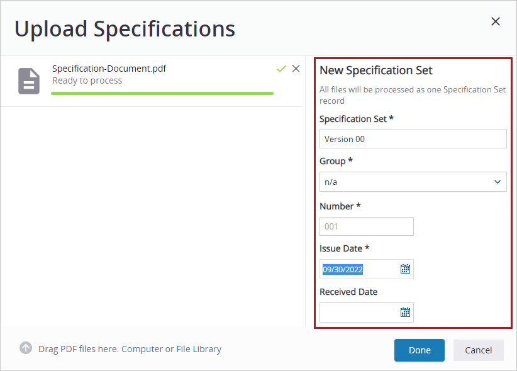This screenshot has width=517, height=371.
Task: Open the Computer link to browse files
Action: (142, 348)
